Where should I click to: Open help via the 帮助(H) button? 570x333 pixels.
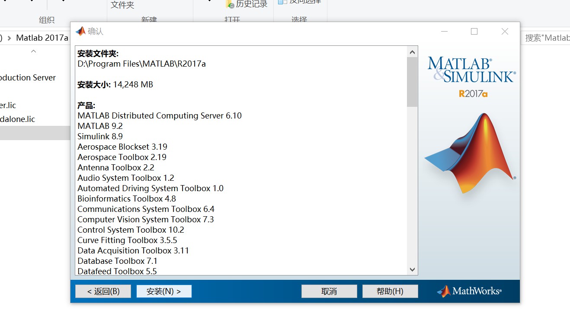pyautogui.click(x=390, y=291)
